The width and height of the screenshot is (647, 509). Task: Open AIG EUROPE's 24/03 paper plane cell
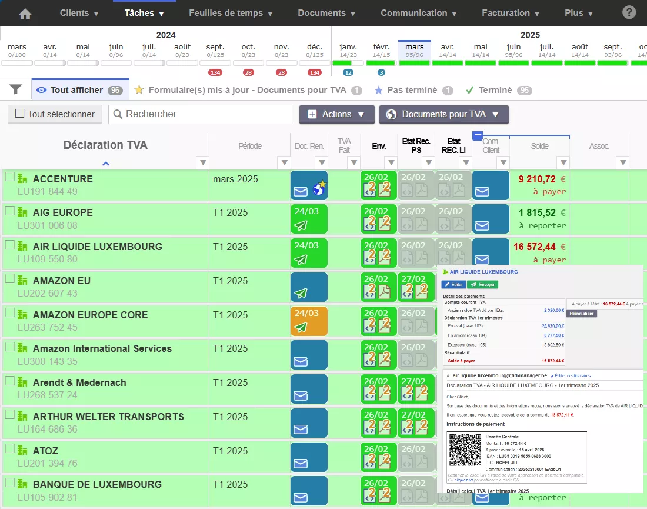[309, 219]
